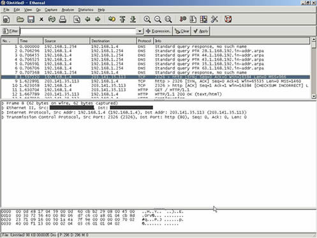The image size is (317, 238).
Task: Open the File menu
Action: coord(6,10)
